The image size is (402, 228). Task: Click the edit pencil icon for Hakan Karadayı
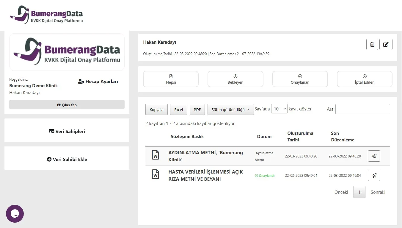(x=386, y=44)
